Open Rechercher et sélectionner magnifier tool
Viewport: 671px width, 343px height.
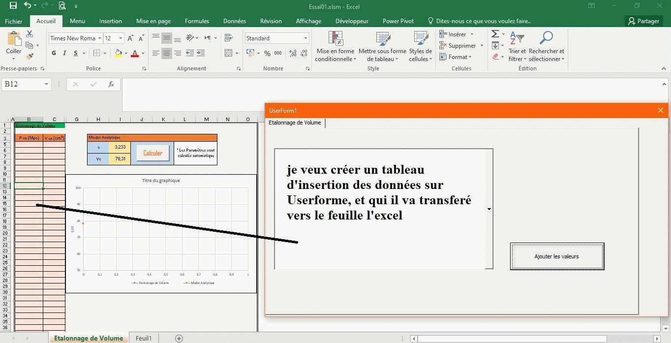click(546, 47)
